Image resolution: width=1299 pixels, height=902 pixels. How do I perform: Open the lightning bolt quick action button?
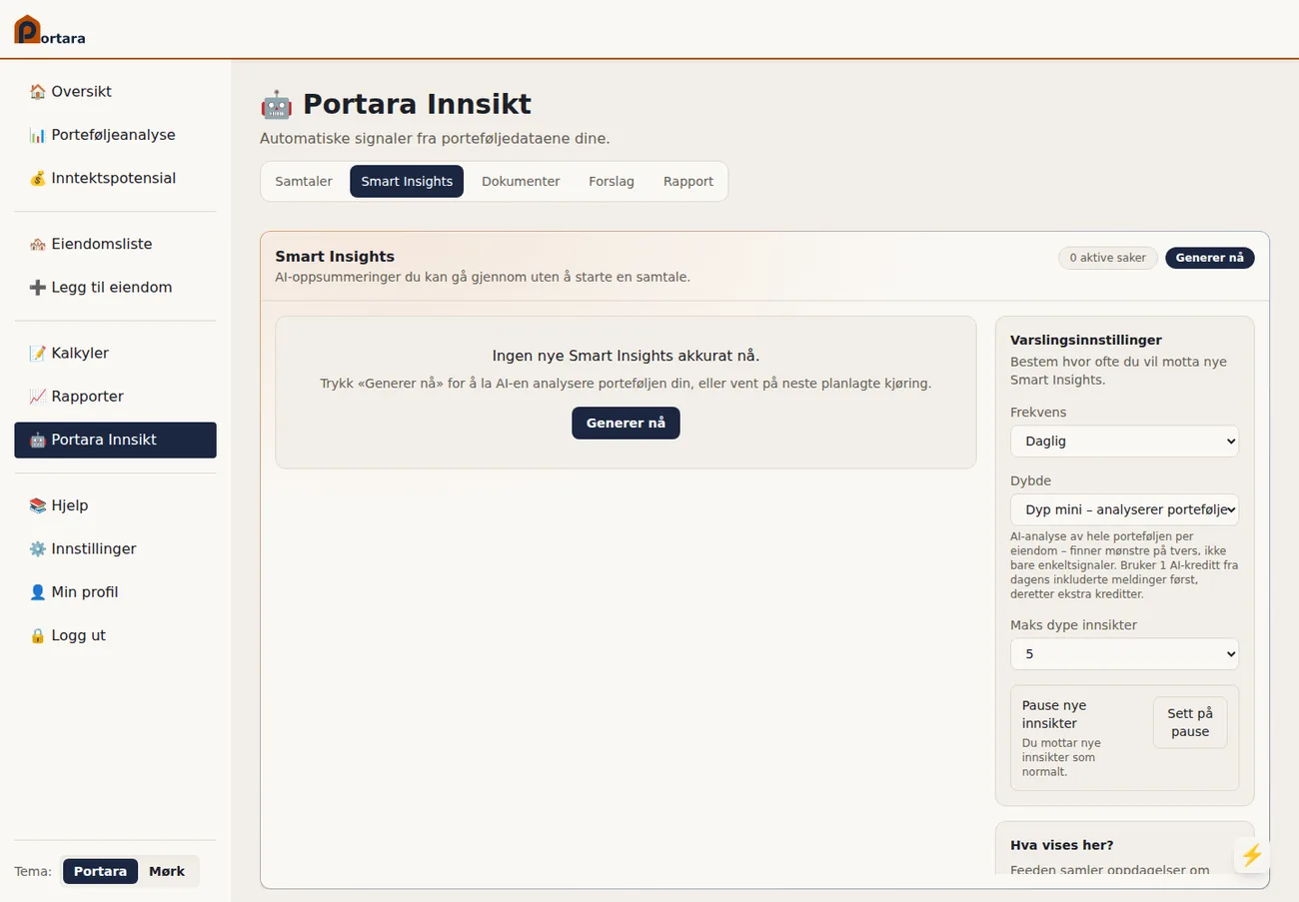pyautogui.click(x=1252, y=855)
